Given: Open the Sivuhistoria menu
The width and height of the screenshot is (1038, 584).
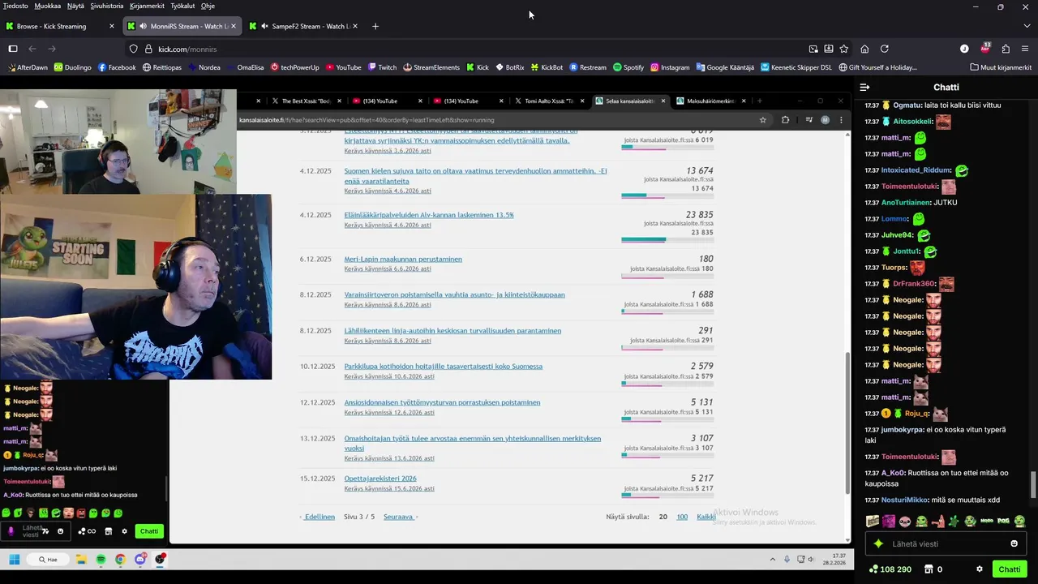Looking at the screenshot, I should (107, 6).
